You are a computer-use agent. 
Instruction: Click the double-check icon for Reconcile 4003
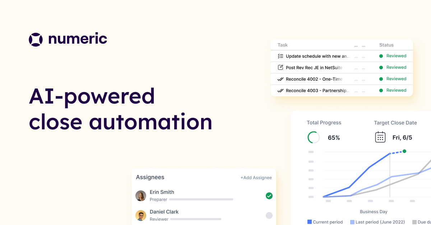281,91
